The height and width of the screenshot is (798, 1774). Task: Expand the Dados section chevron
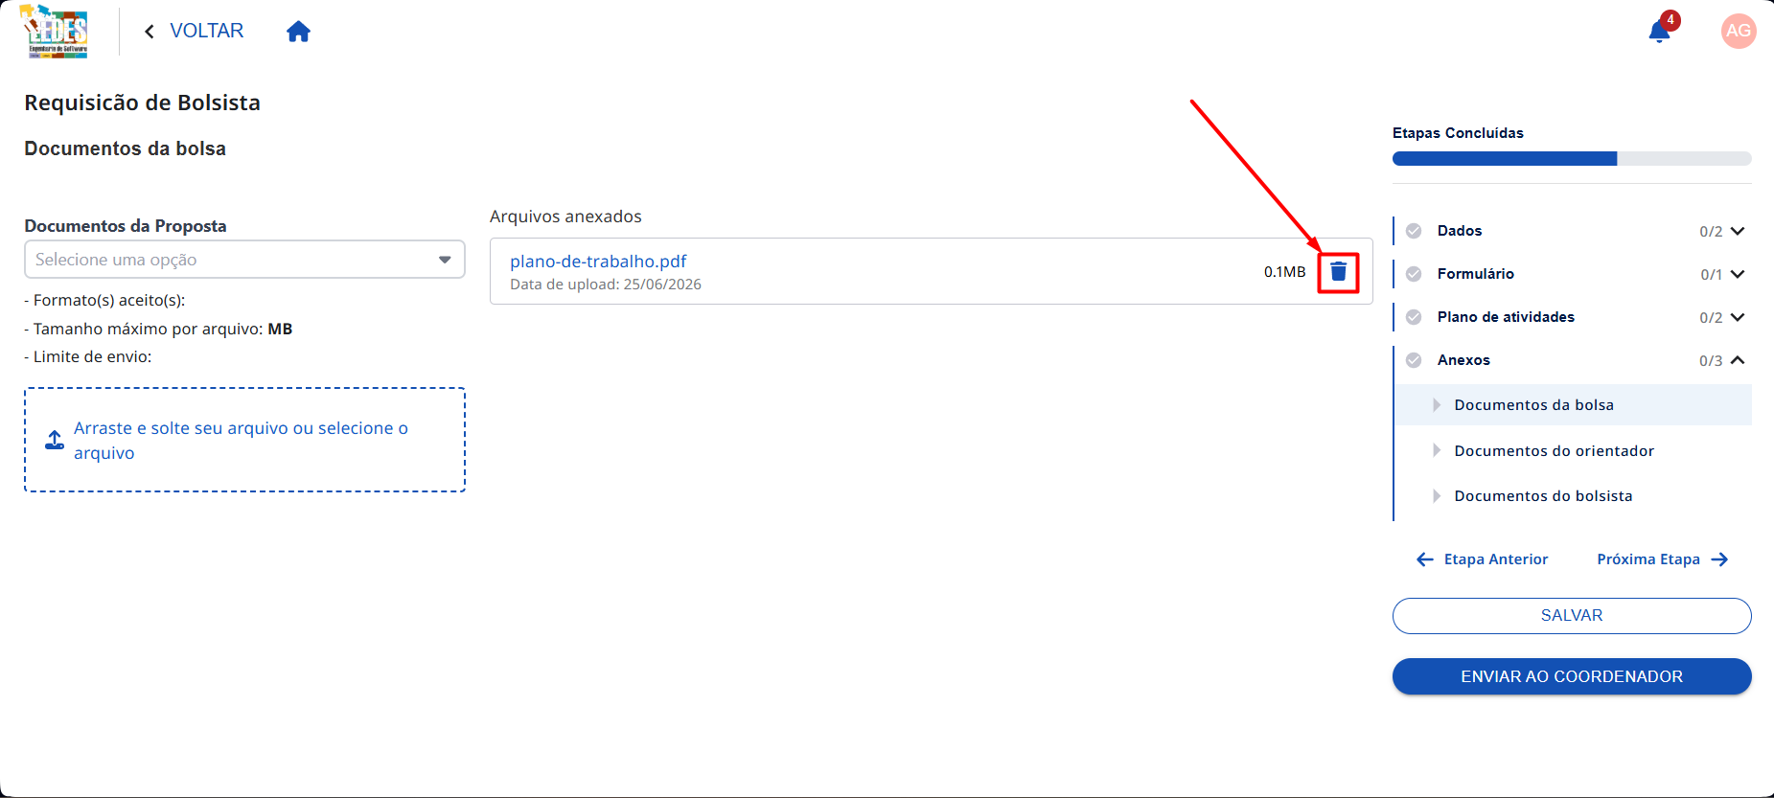pos(1738,231)
